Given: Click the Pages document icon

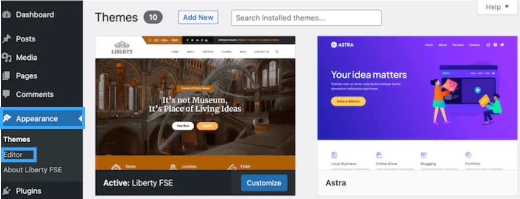Looking at the screenshot, I should 6,76.
